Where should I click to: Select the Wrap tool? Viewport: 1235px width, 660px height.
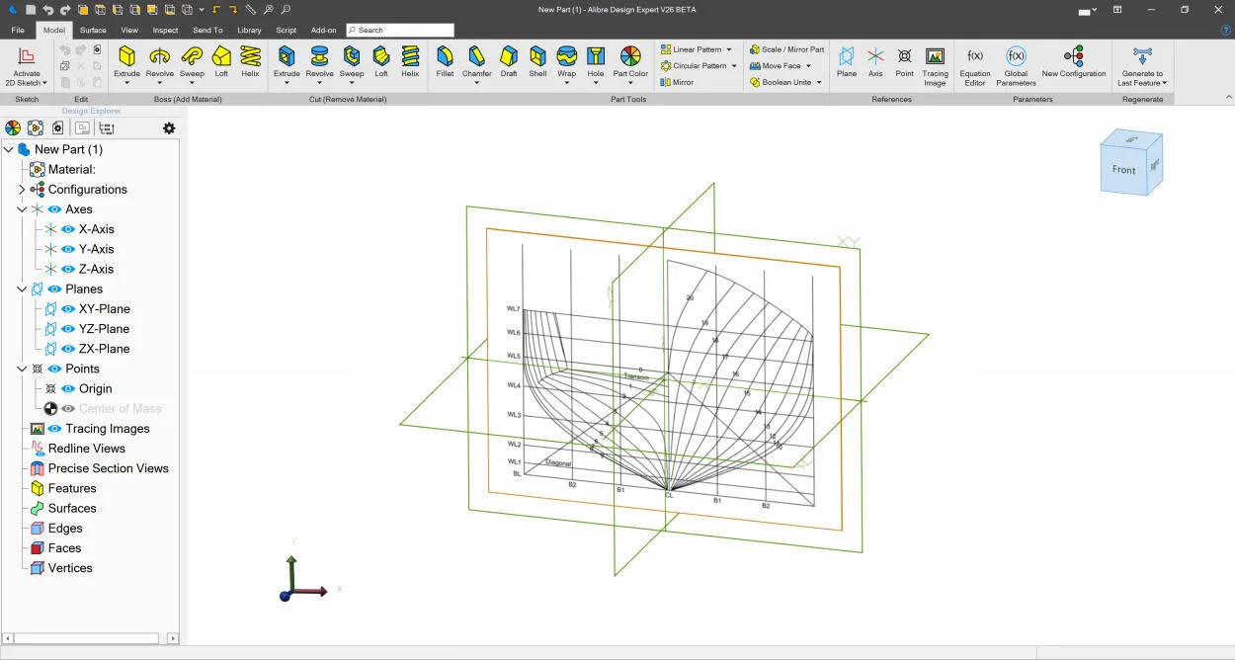[x=566, y=61]
